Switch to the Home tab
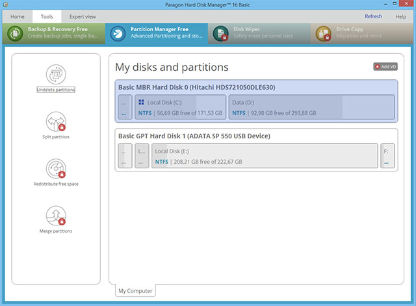The height and width of the screenshot is (306, 416). [x=17, y=16]
